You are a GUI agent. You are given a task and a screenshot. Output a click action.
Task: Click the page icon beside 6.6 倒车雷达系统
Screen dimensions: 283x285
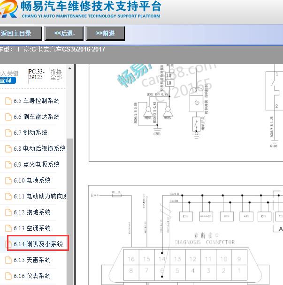click(x=8, y=117)
